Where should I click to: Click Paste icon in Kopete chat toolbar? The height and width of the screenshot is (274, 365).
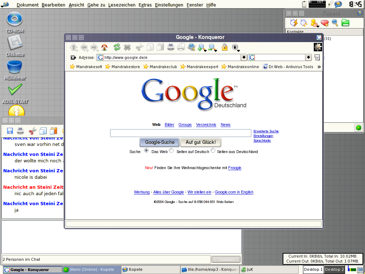[53, 131]
